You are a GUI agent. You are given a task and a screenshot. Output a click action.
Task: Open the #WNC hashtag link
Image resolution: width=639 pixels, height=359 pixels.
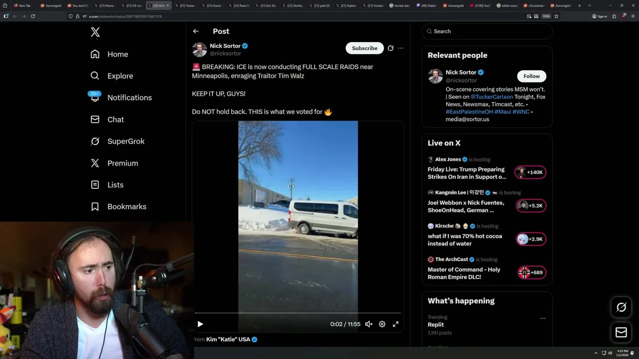[521, 112]
